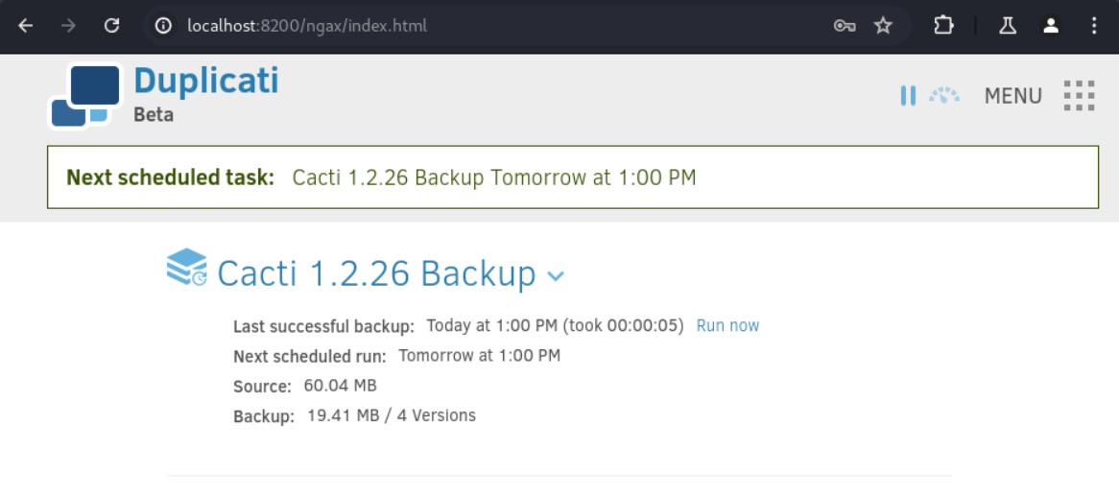This screenshot has width=1119, height=496.
Task: Run the Cacti backup now
Action: (727, 326)
